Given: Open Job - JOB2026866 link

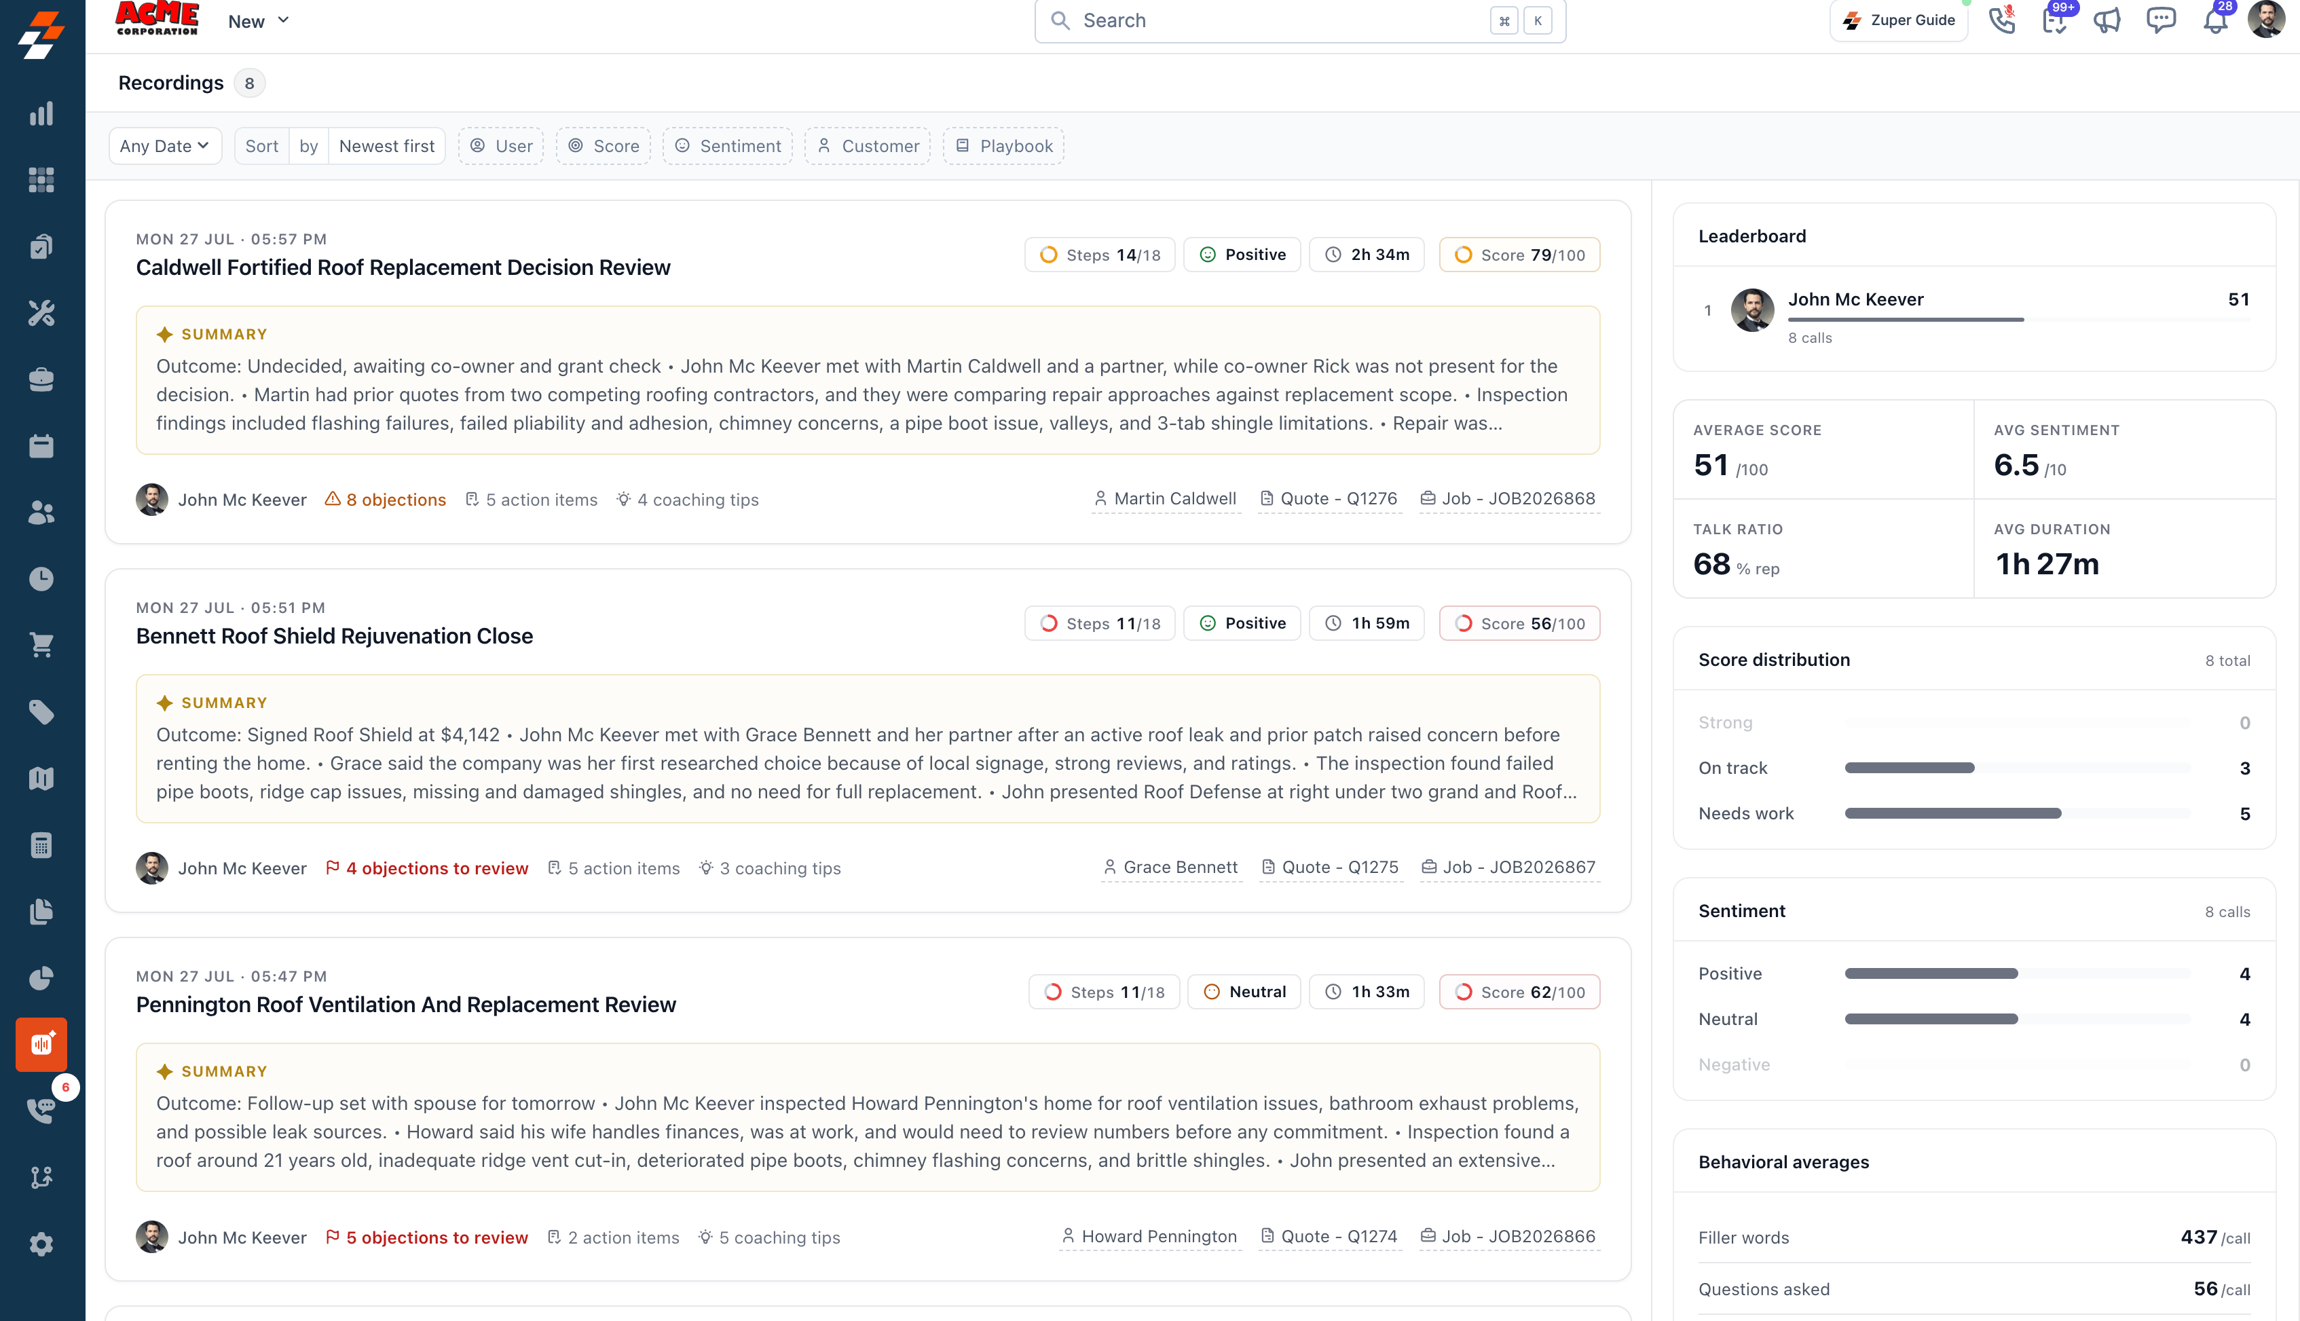Looking at the screenshot, I should point(1509,1237).
